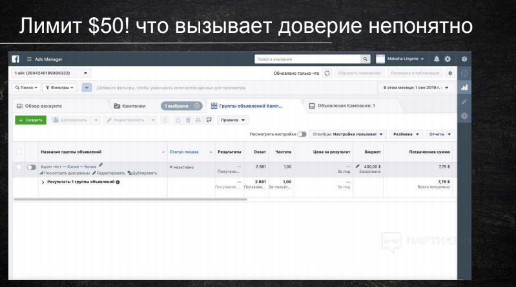Open the Malusha Lingerie account dropdown
The image size is (516, 287).
406,59
